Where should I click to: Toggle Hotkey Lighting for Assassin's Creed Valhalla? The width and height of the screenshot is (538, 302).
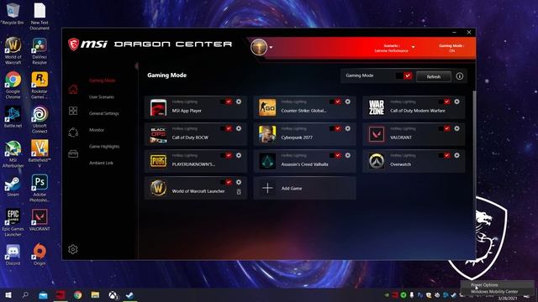335,155
